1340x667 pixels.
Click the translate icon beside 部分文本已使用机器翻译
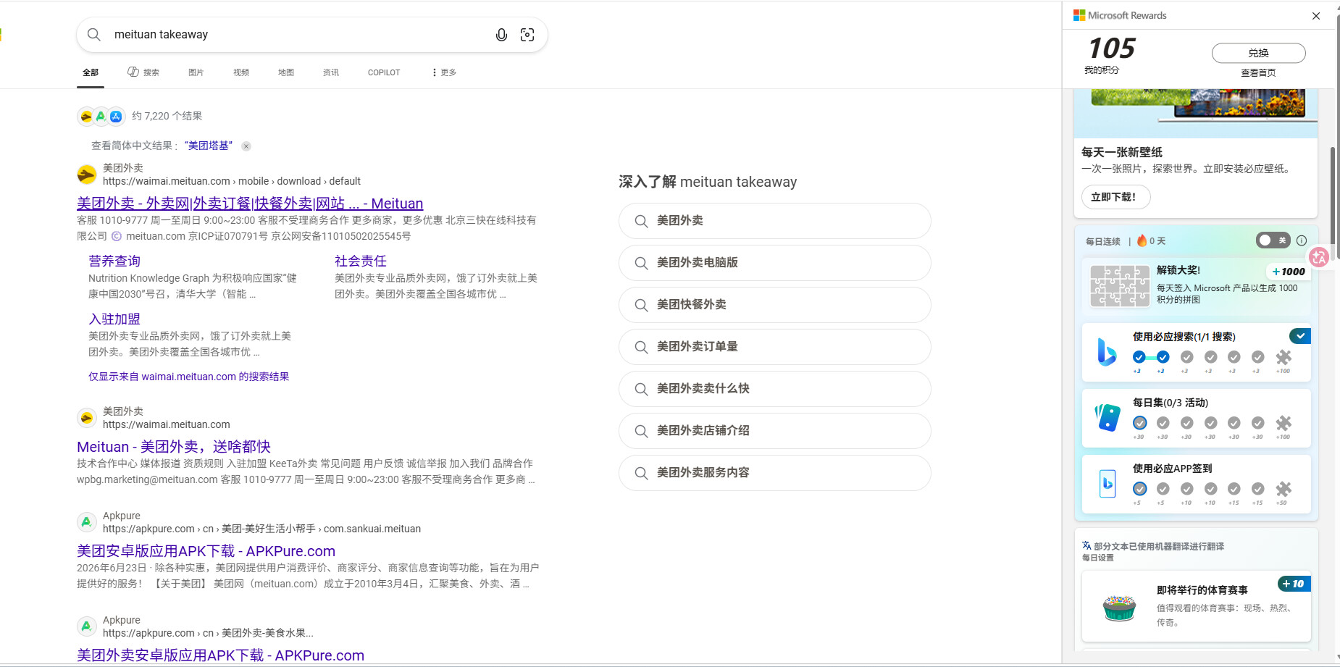point(1086,545)
